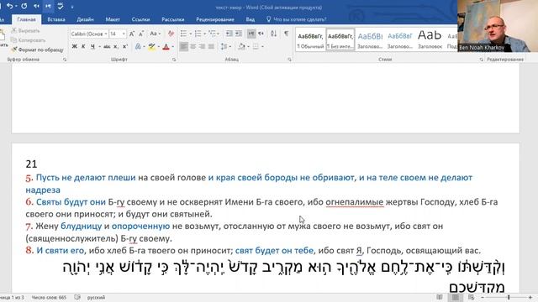Open the Буфер обмена dialog launcher

pos(65,60)
